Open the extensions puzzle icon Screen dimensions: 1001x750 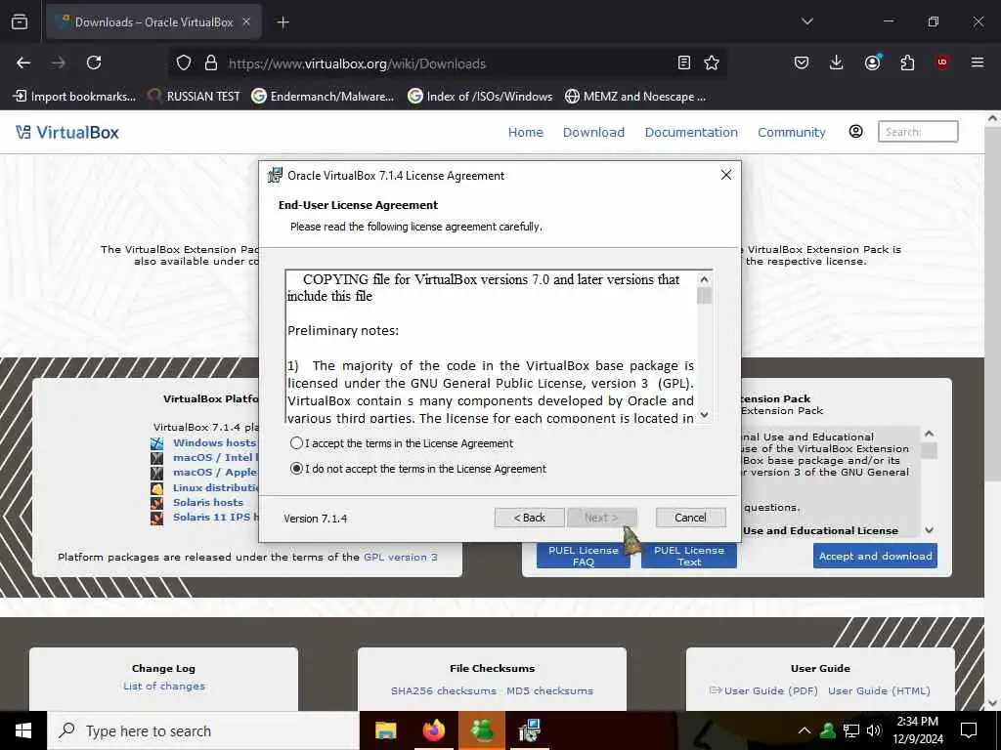907,62
